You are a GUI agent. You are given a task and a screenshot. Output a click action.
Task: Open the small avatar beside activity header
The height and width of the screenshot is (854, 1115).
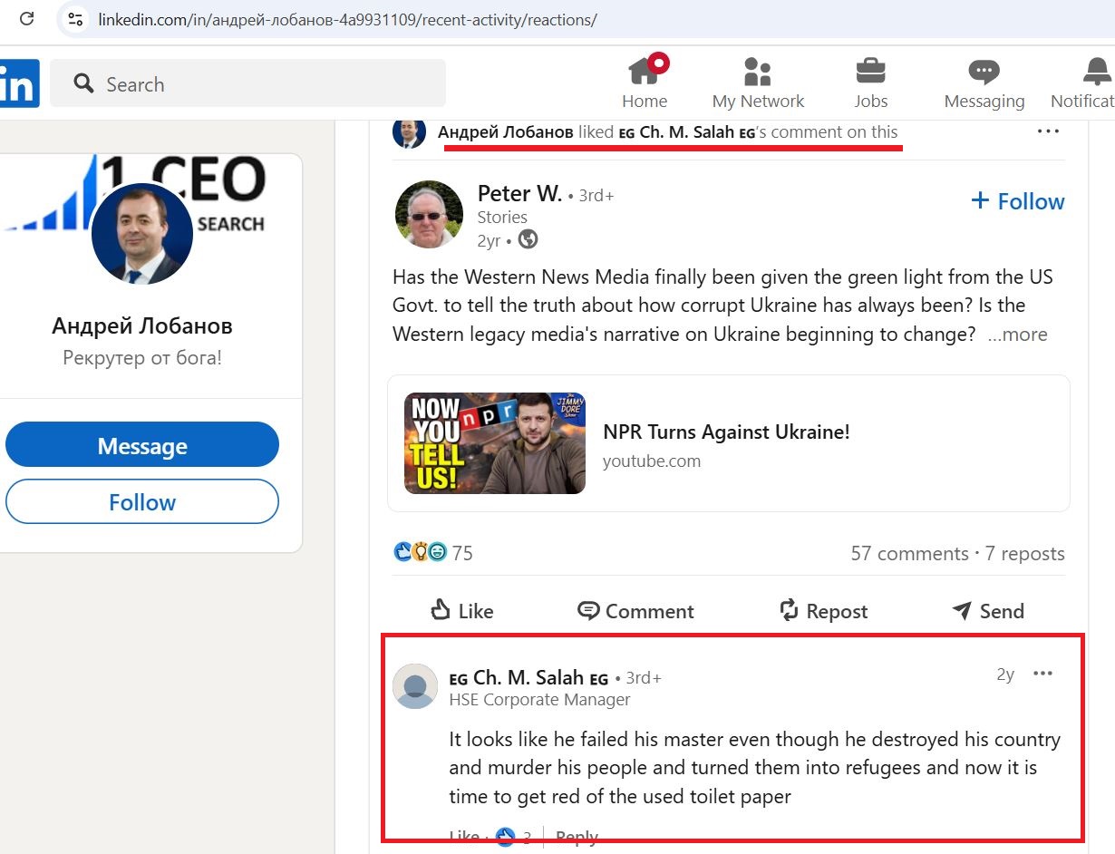[x=409, y=132]
